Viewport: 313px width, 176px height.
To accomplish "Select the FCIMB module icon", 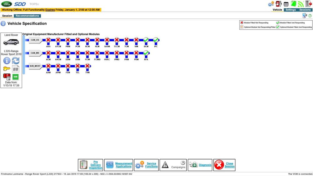I will point(97,53).
